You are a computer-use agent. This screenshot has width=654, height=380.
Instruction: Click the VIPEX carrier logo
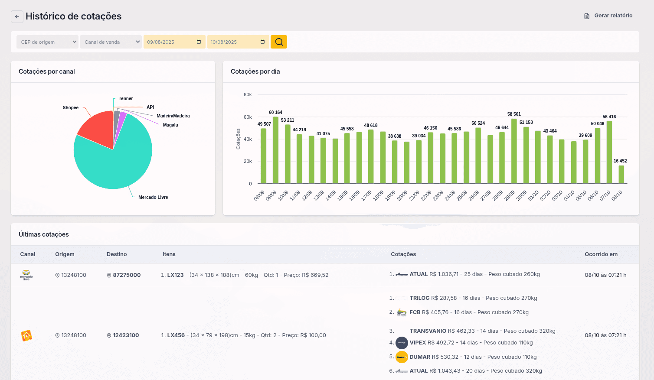[402, 343]
